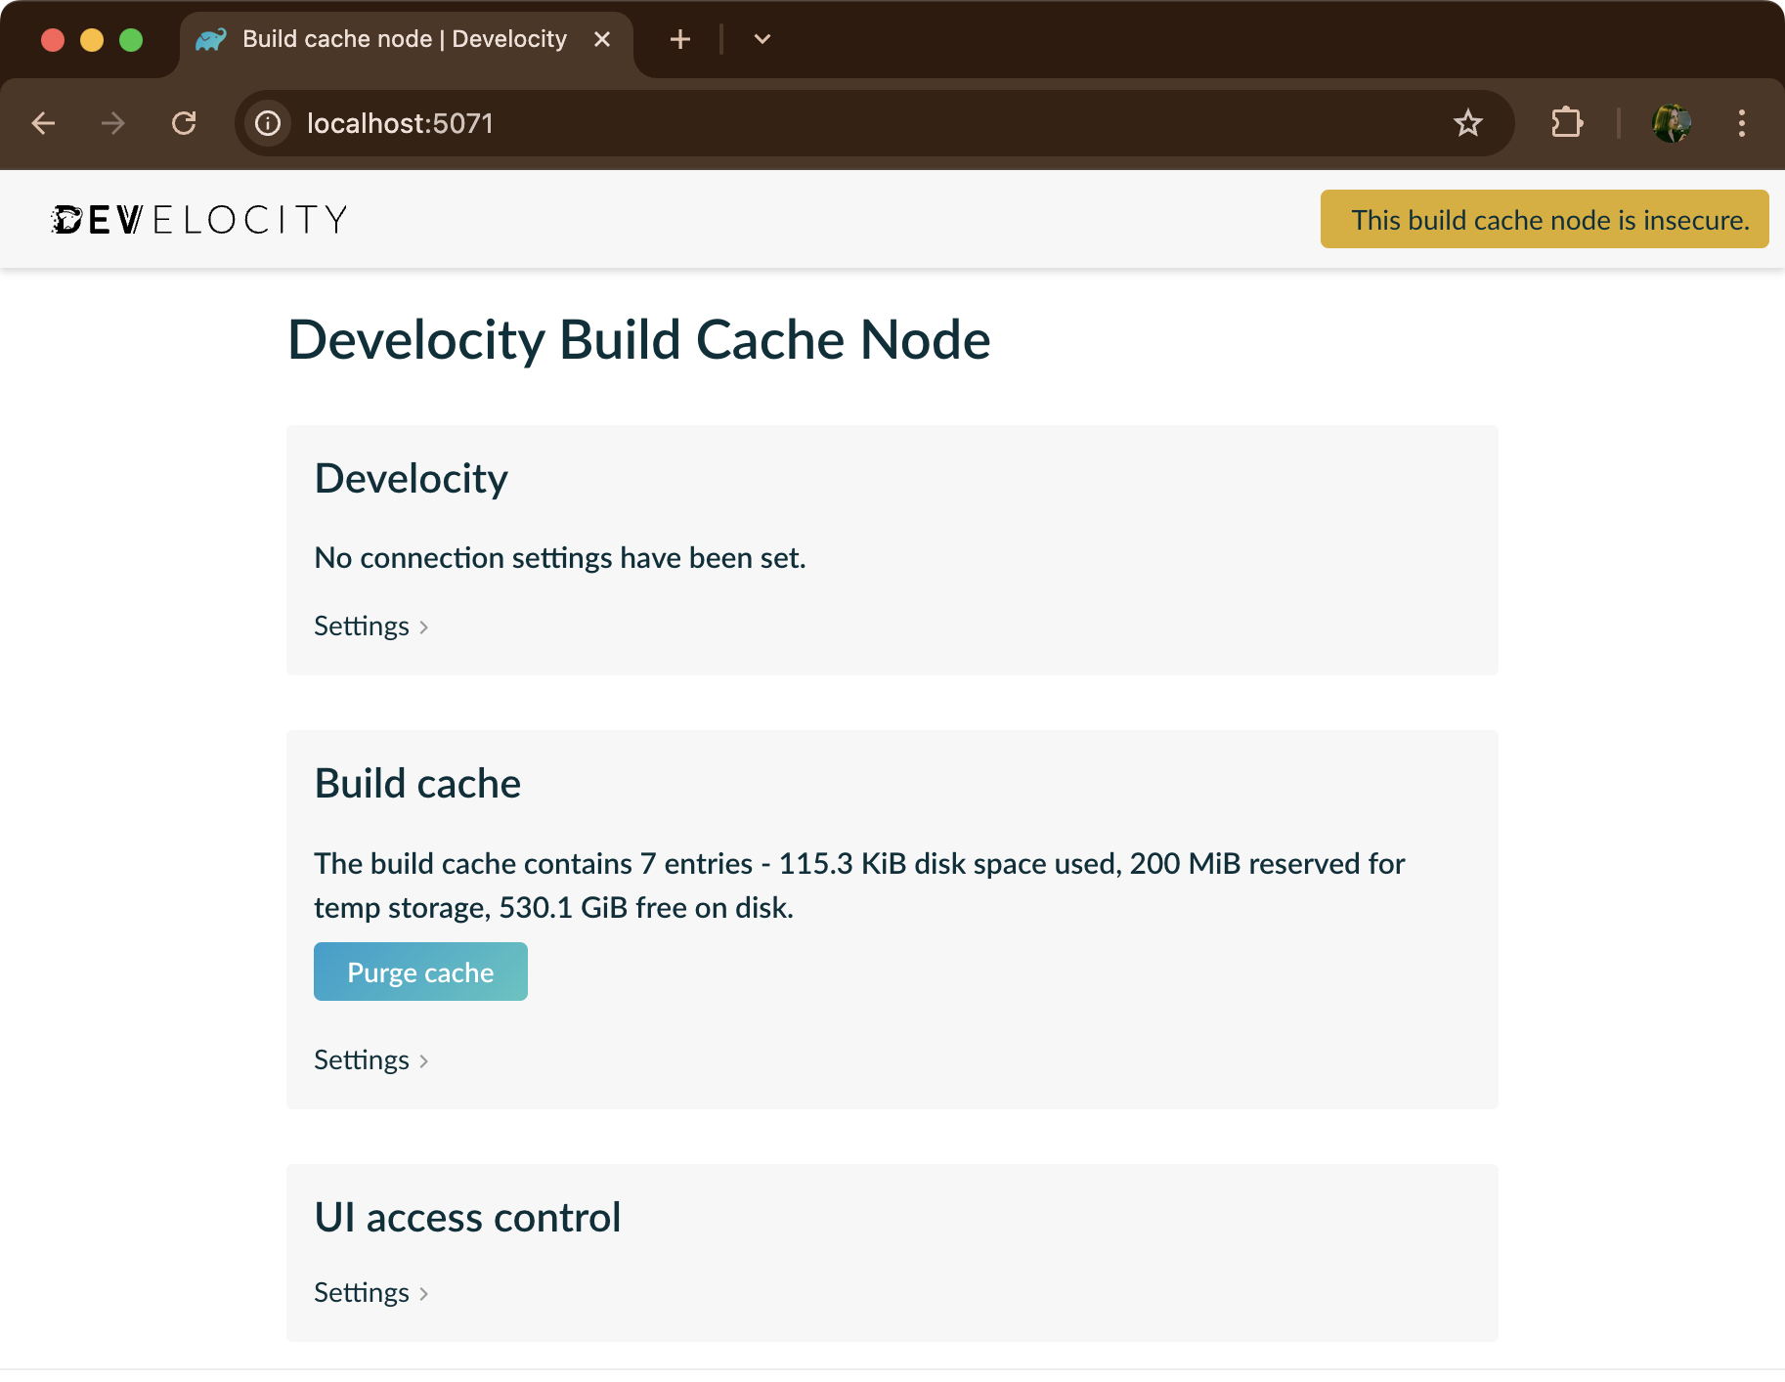
Task: Close the Build cache node tab
Action: (x=602, y=39)
